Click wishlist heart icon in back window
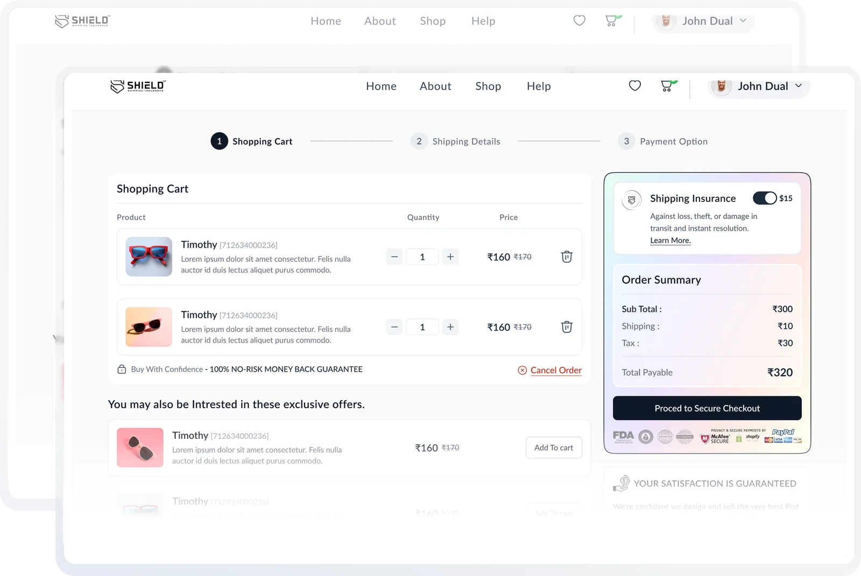861x576 pixels. (580, 20)
